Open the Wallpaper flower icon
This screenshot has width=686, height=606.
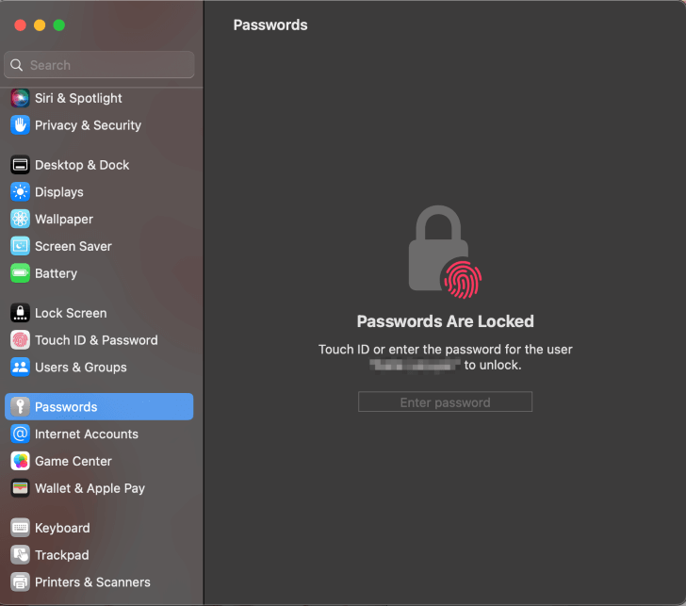pos(20,220)
